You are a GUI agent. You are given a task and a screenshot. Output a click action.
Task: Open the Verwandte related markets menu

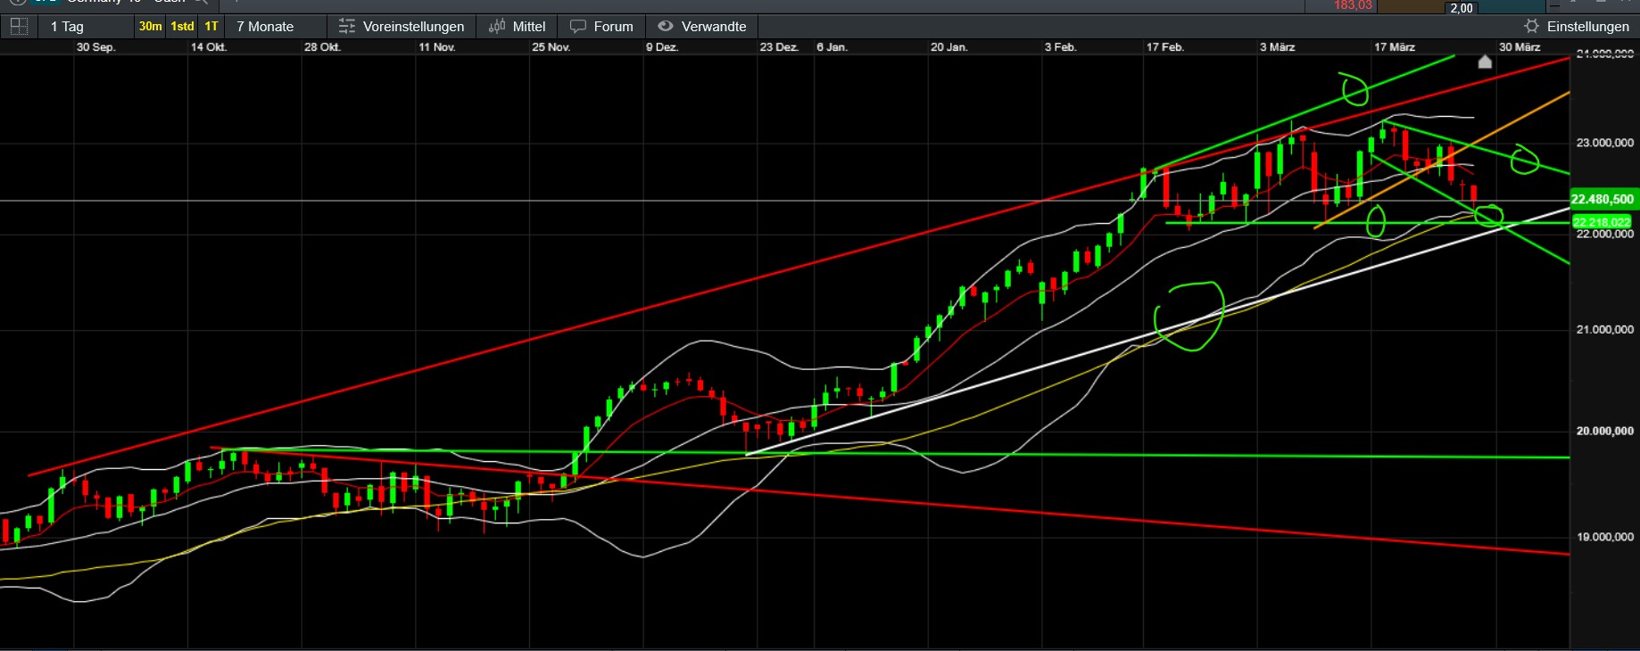coord(702,27)
